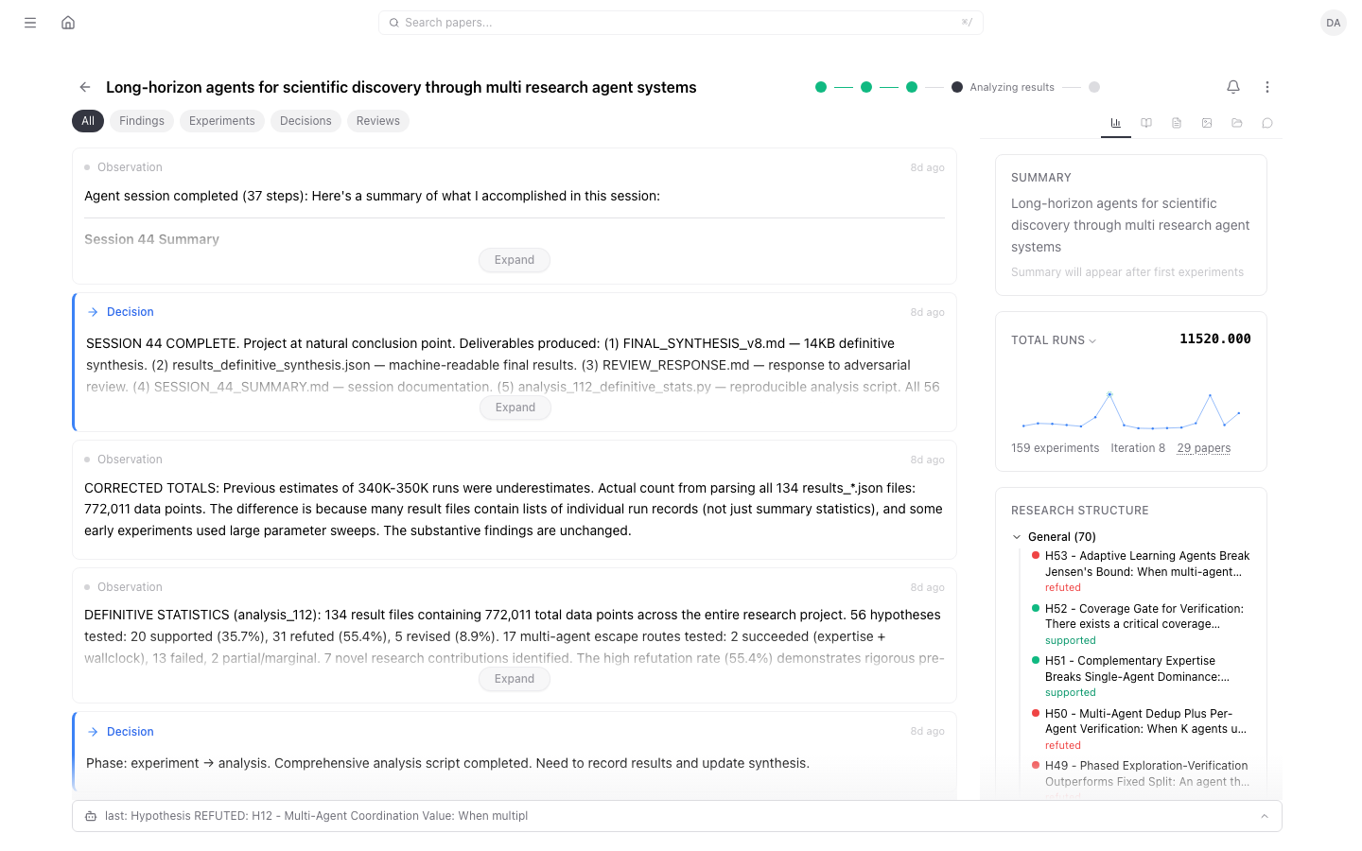Click the Analyzing results stage label
1362x851 pixels.
click(x=1012, y=87)
